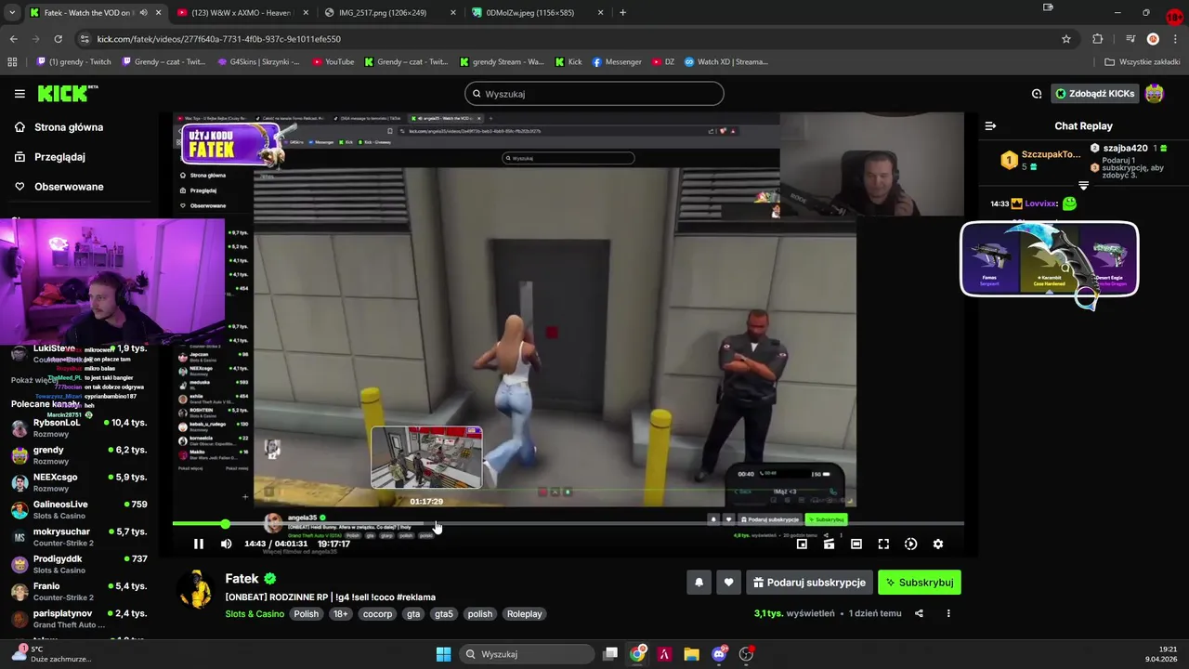Screen dimensions: 1189x669
Task: Open the Kick sidebar hamburger menu
Action: (20, 94)
